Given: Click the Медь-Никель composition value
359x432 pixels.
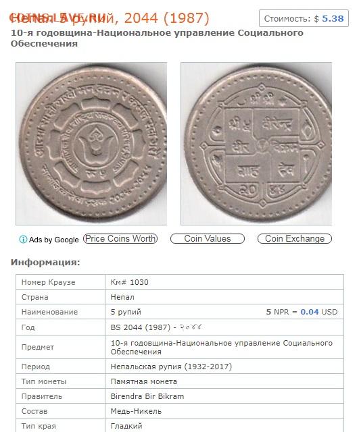Looking at the screenshot, I should pyautogui.click(x=136, y=411).
